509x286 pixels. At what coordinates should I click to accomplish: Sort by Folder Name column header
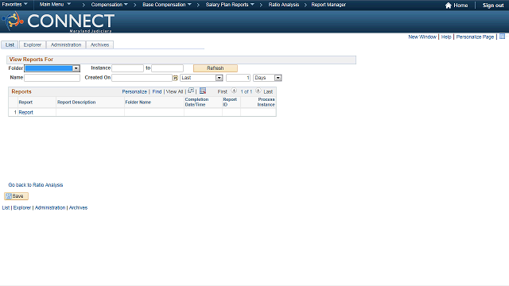pos(138,102)
